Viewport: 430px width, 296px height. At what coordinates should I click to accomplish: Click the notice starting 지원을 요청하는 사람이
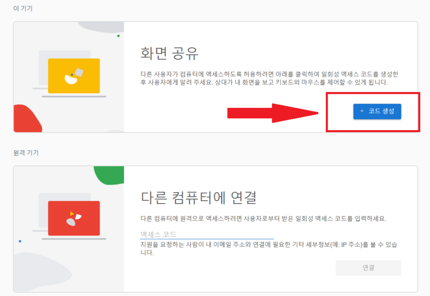point(269,248)
